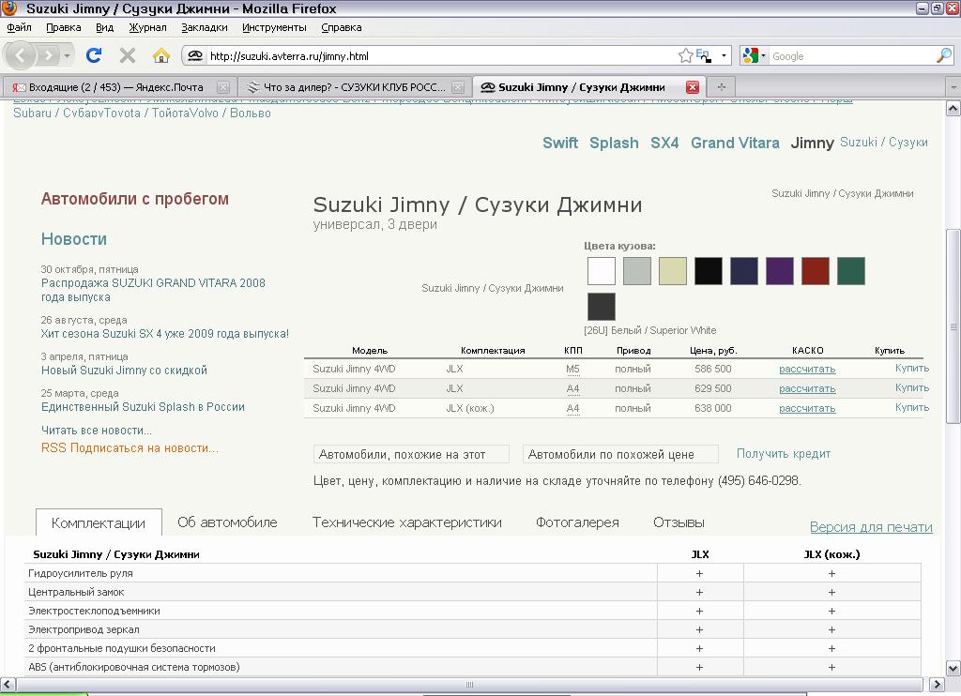Screen dimensions: 961x696
Task: Open the Home page icon
Action: (161, 55)
